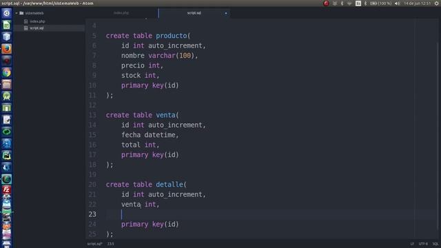This screenshot has width=441, height=248.
Task: Click 'primary' on line 24
Action: tap(134, 224)
